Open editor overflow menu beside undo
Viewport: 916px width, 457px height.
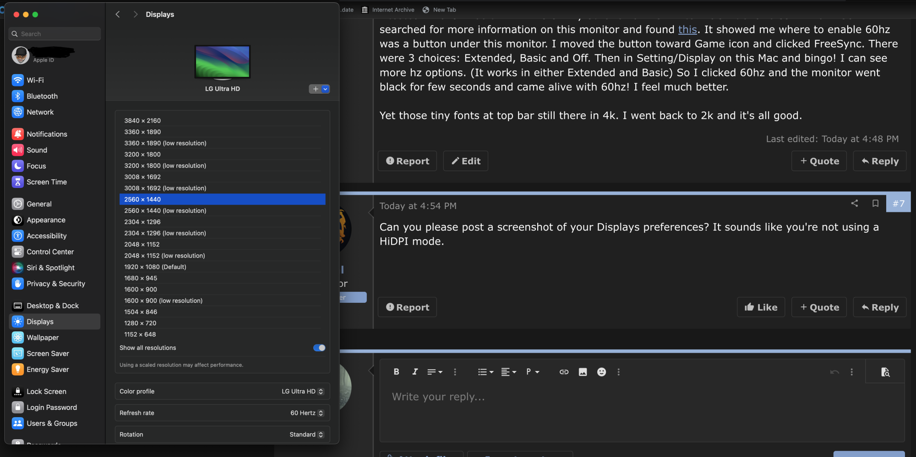[x=851, y=372]
